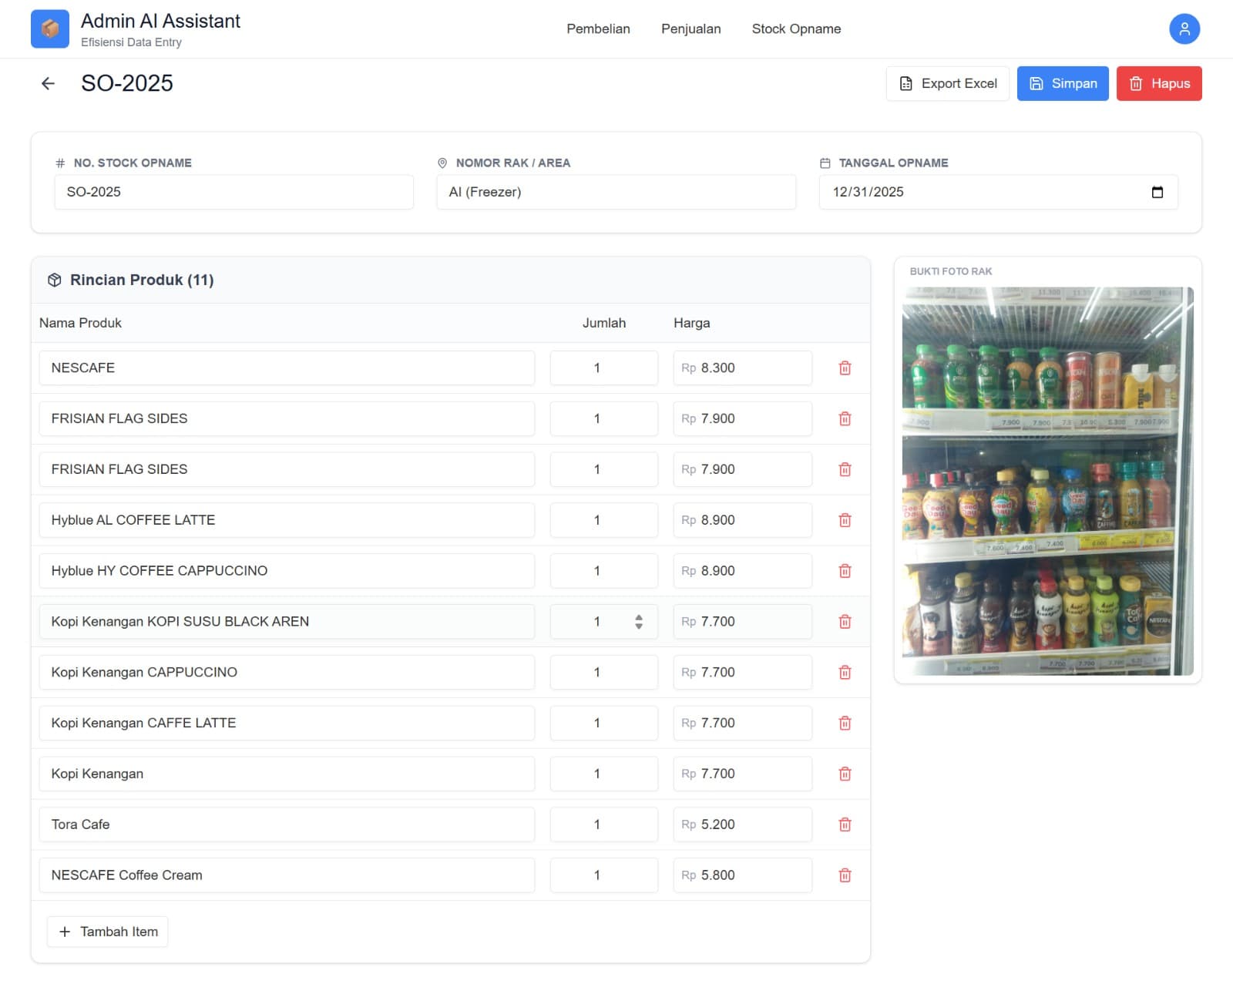Remove the NESCAFE Coffee Cream row
The width and height of the screenshot is (1233, 994).
click(x=845, y=875)
